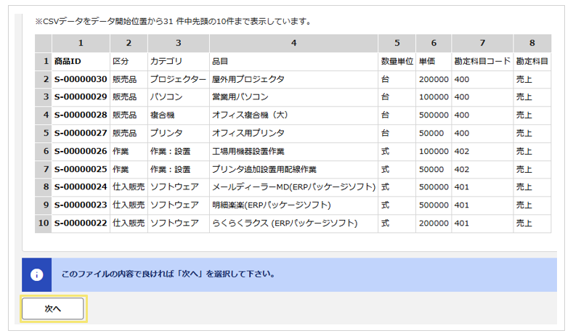Click the 次へ button
The height and width of the screenshot is (336, 573).
(53, 308)
